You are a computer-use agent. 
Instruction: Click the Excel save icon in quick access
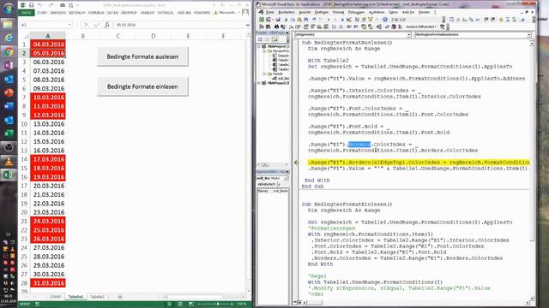(31, 5)
